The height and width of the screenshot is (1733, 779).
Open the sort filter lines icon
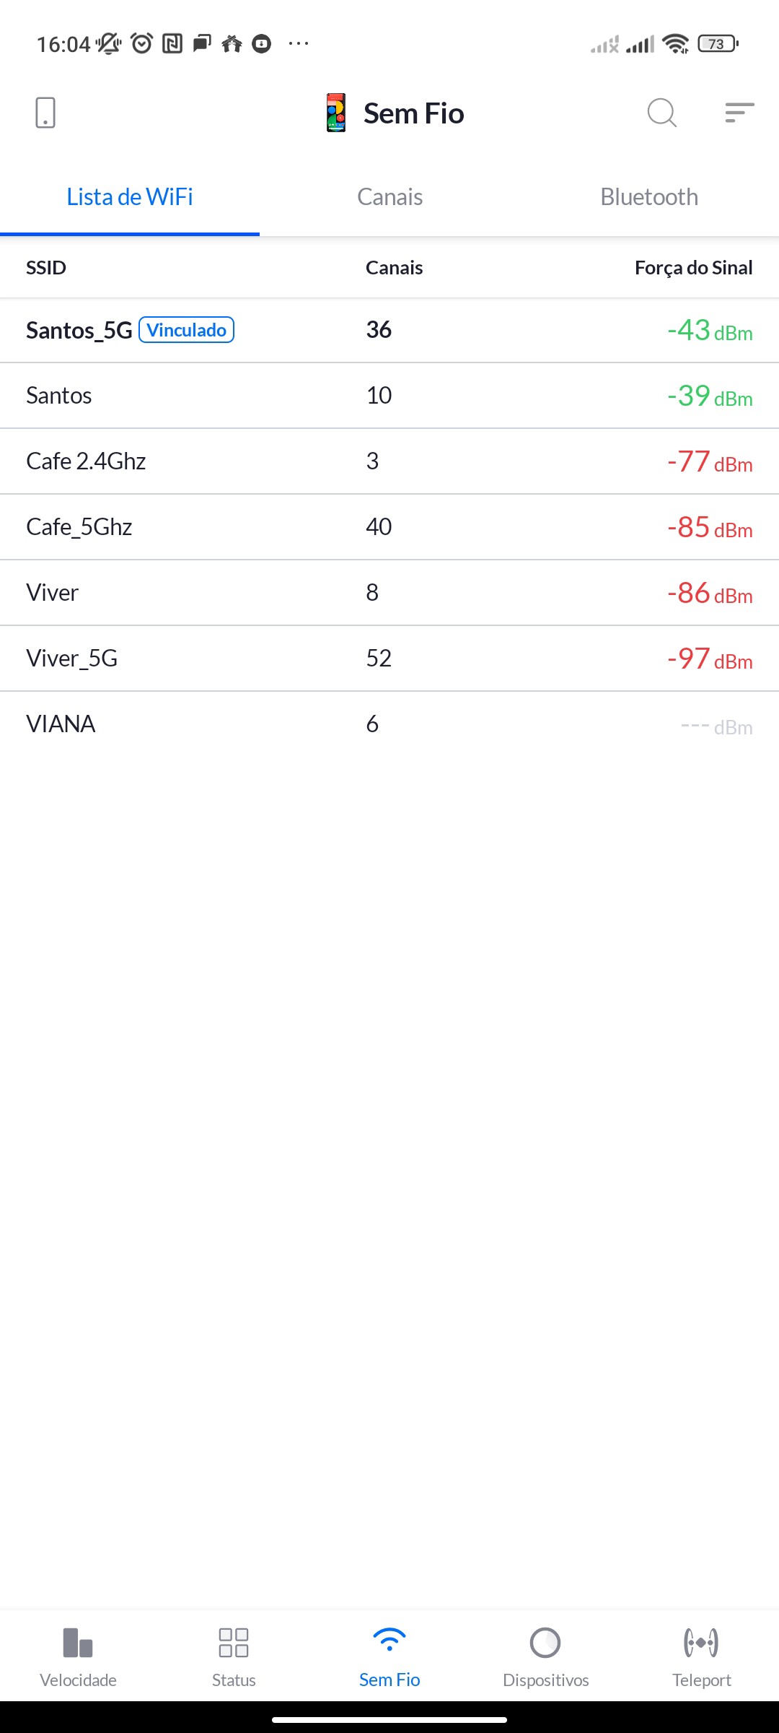739,113
